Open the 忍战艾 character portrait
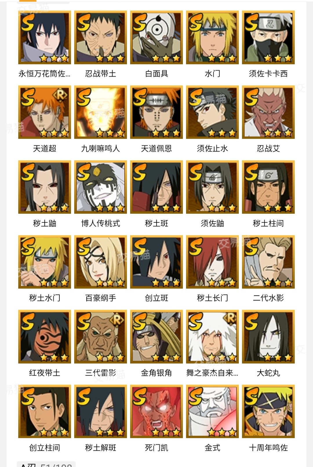313x467 pixels. coord(268,112)
